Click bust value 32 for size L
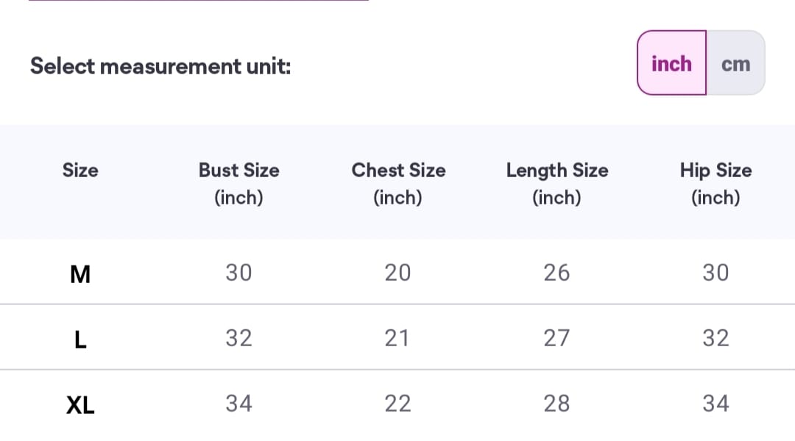Screen dimensions: 795x441 pos(239,338)
